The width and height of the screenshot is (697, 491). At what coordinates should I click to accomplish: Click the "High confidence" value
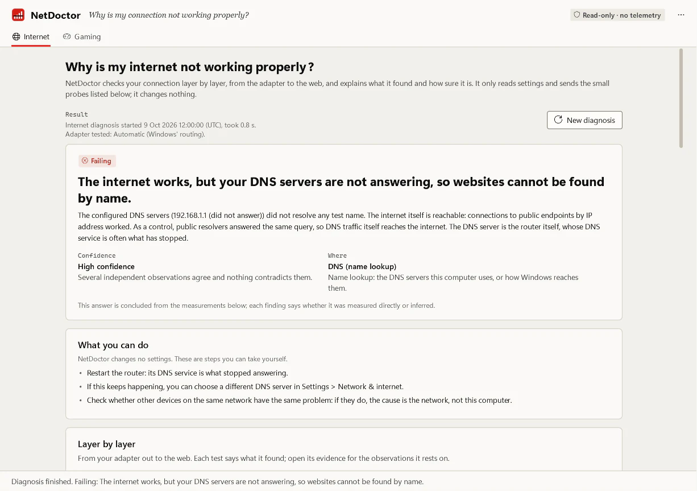click(106, 266)
